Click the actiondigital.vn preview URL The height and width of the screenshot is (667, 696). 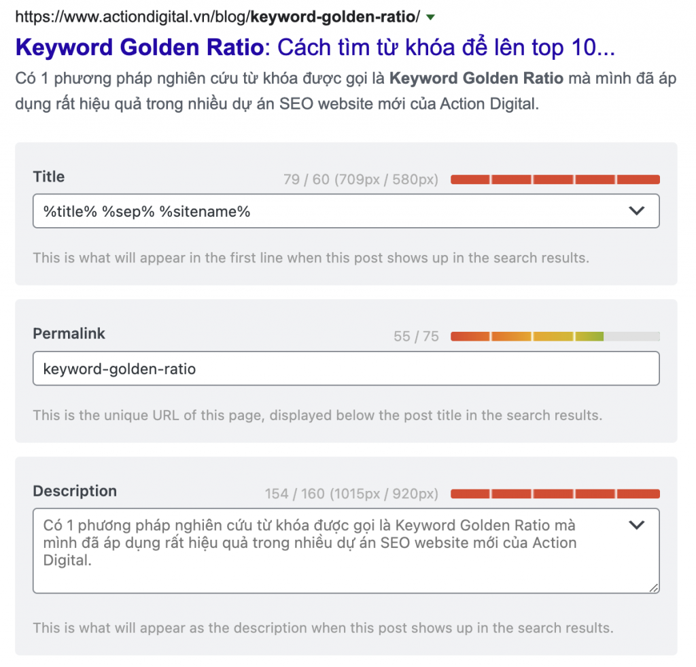click(x=217, y=17)
